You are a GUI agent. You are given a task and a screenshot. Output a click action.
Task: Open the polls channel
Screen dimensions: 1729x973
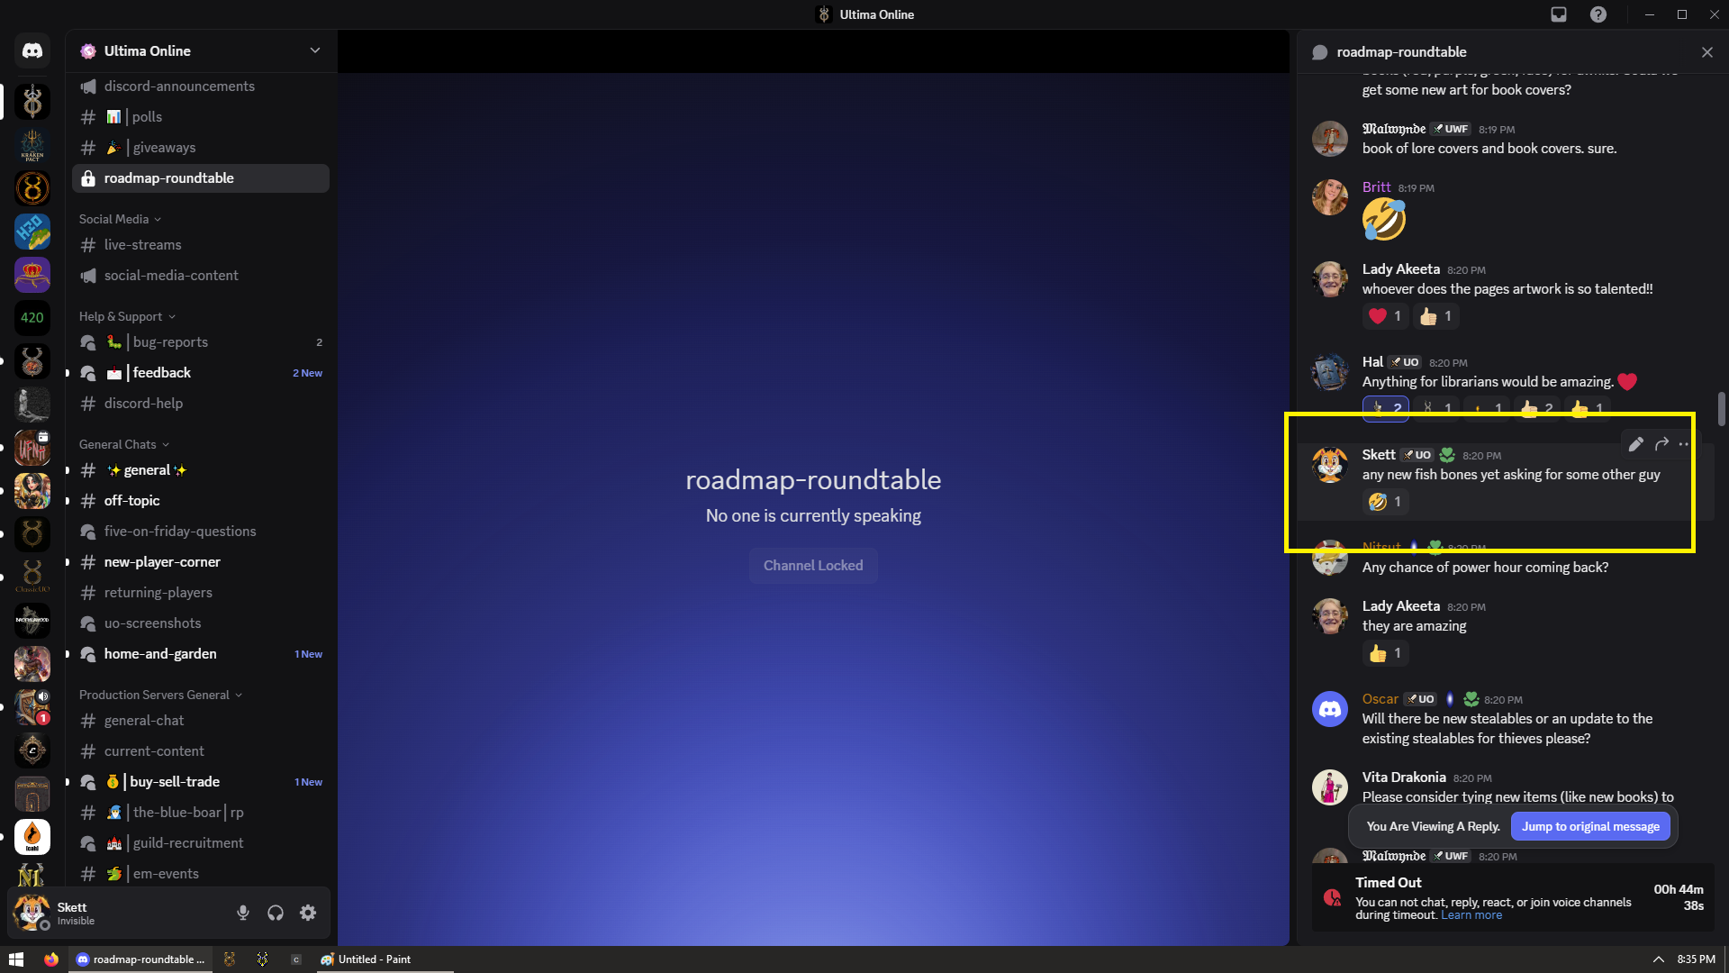point(201,117)
